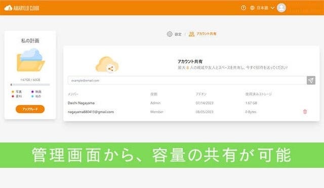
Task: Click the globe language icon
Action: 252,8
